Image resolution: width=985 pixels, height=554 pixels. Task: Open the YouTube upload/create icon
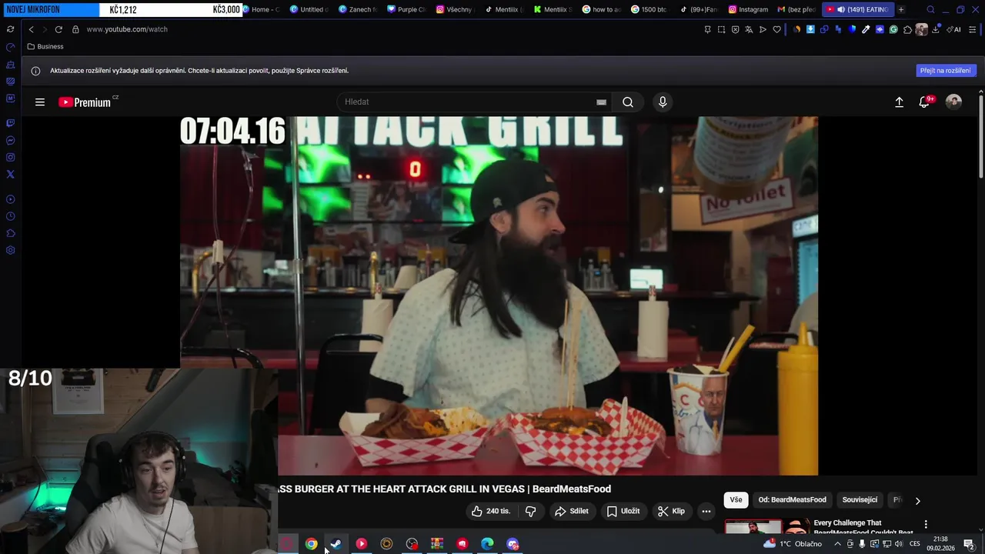pyautogui.click(x=899, y=102)
